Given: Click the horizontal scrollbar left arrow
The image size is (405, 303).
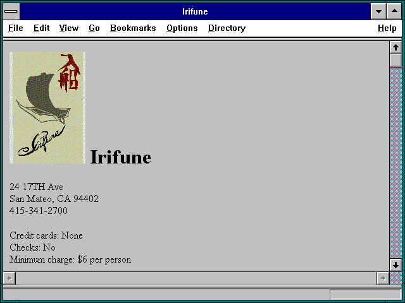Looking at the screenshot, I should tap(9, 278).
